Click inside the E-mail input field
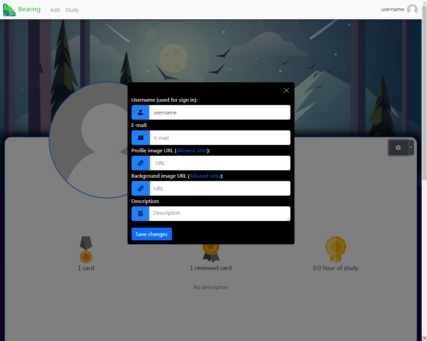The width and height of the screenshot is (427, 341). tap(220, 138)
